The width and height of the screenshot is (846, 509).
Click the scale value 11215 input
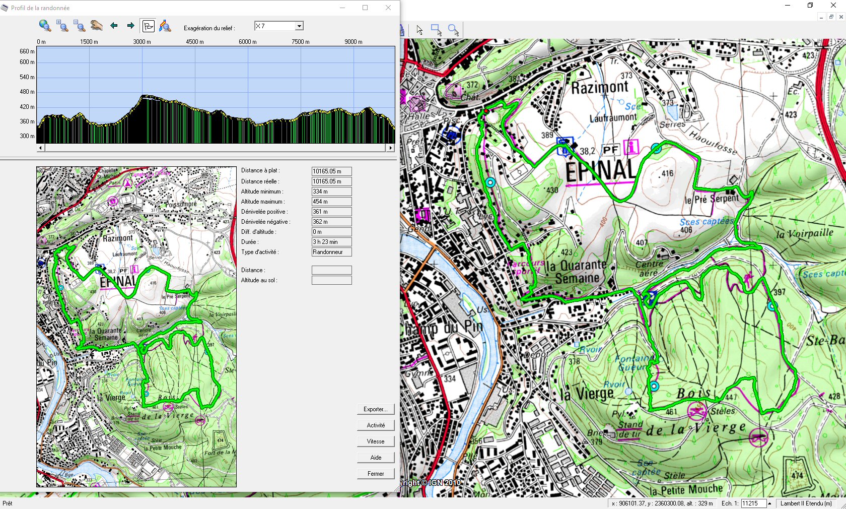pos(754,503)
